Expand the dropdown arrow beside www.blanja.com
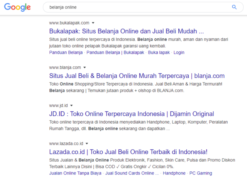 [85, 68]
